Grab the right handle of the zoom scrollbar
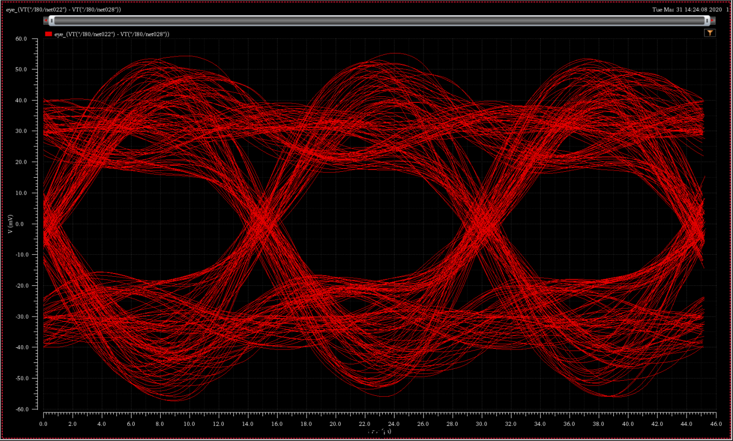The width and height of the screenshot is (733, 441). point(707,20)
